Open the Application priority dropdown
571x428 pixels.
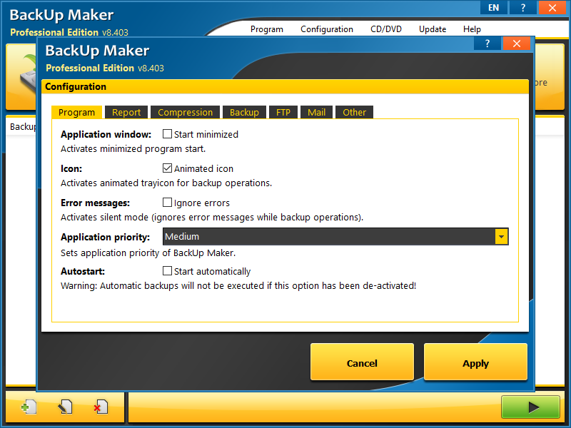click(x=500, y=236)
